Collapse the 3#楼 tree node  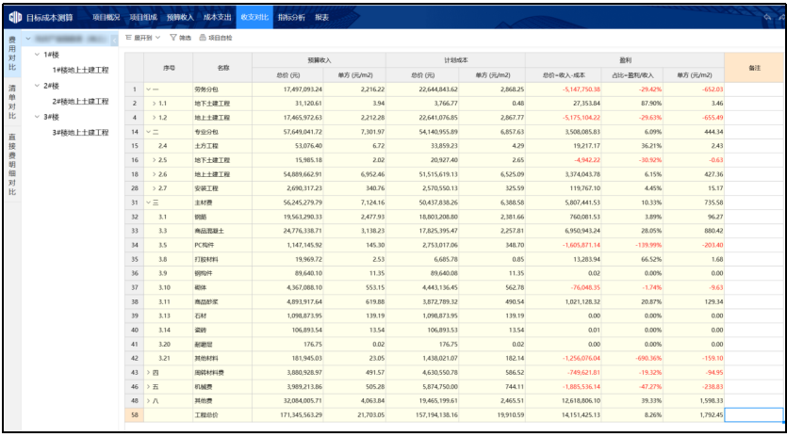pyautogui.click(x=36, y=117)
